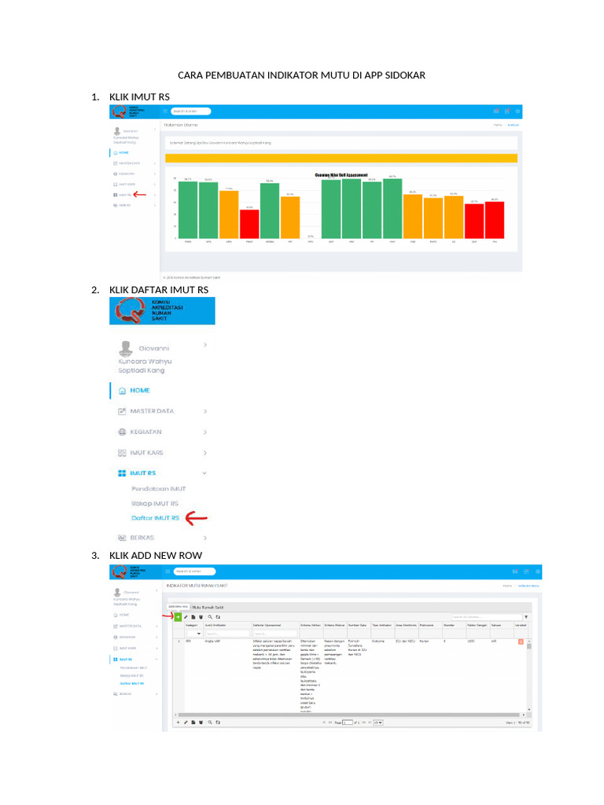The image size is (604, 805).
Task: Click the home icon beside HOME in step 2
Action: click(122, 391)
